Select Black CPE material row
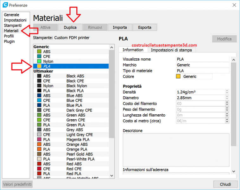This screenshot has height=190, width=240. (x=71, y=81)
